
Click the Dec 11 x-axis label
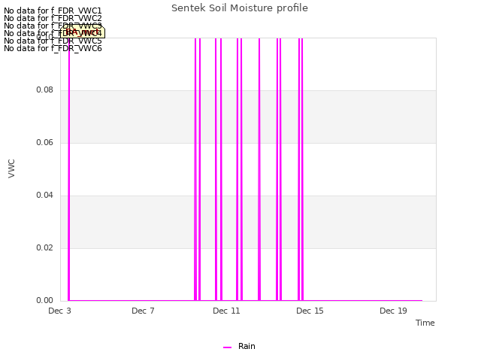coord(226,311)
